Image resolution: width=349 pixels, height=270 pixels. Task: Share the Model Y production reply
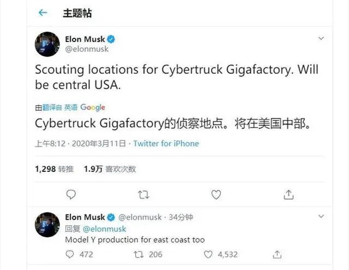click(x=278, y=254)
